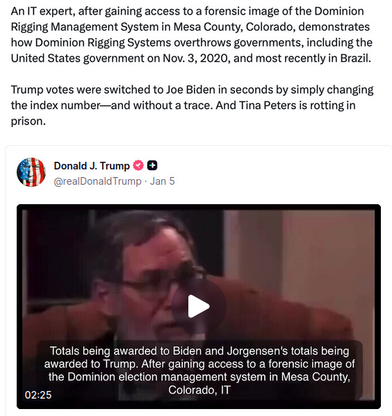The width and height of the screenshot is (392, 416).
Task: Click the words 'Tina Peters' in the post
Action: click(268, 106)
